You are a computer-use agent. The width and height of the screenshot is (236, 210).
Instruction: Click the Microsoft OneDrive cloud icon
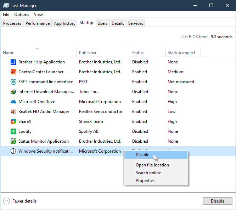[13, 102]
